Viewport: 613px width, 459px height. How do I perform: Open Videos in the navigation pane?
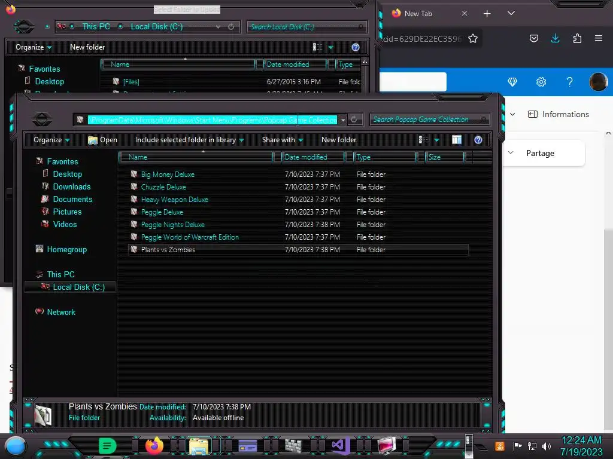click(65, 224)
